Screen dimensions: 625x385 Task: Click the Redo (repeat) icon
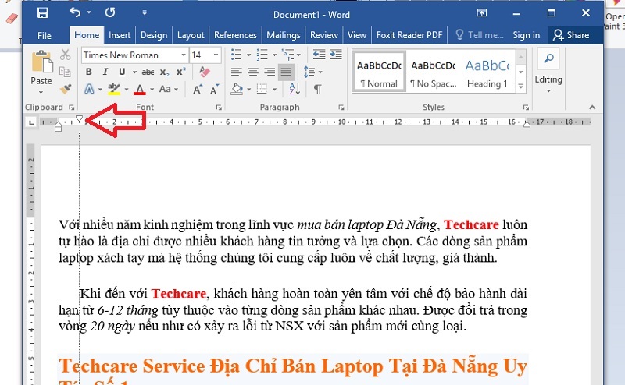coord(110,12)
